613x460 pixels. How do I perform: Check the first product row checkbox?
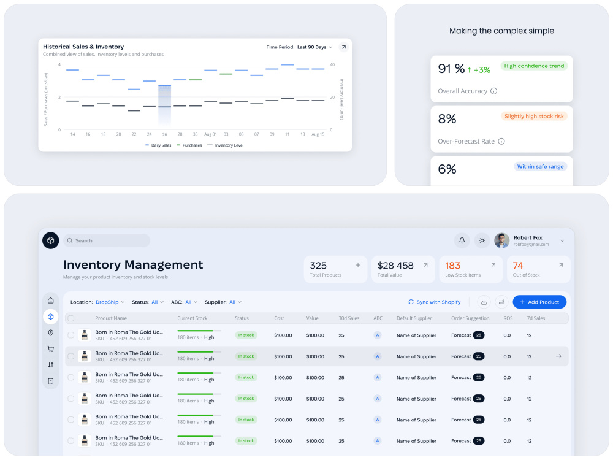tap(70, 335)
